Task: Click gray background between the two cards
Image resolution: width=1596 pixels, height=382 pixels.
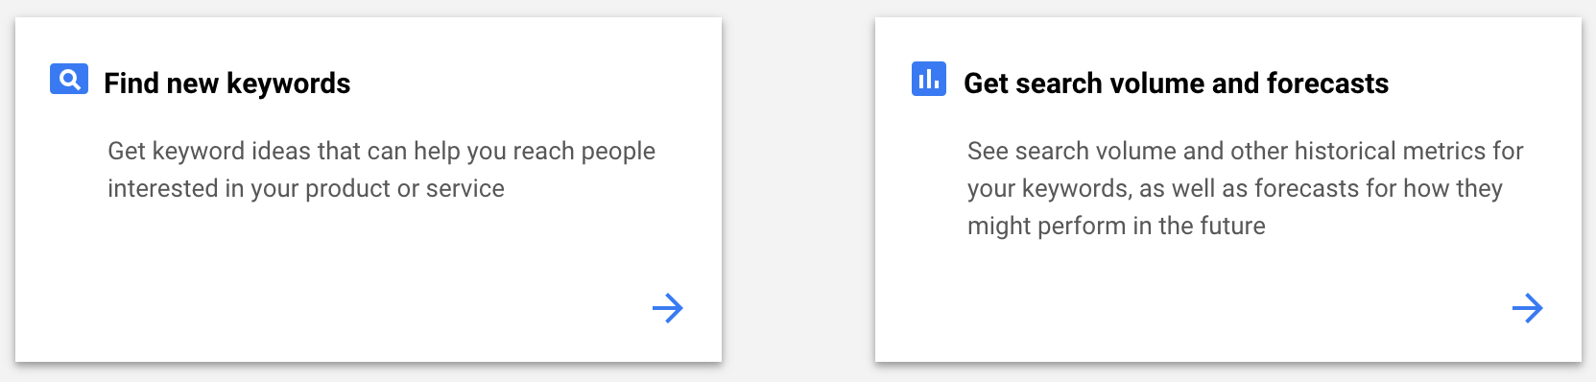Action: [798, 192]
